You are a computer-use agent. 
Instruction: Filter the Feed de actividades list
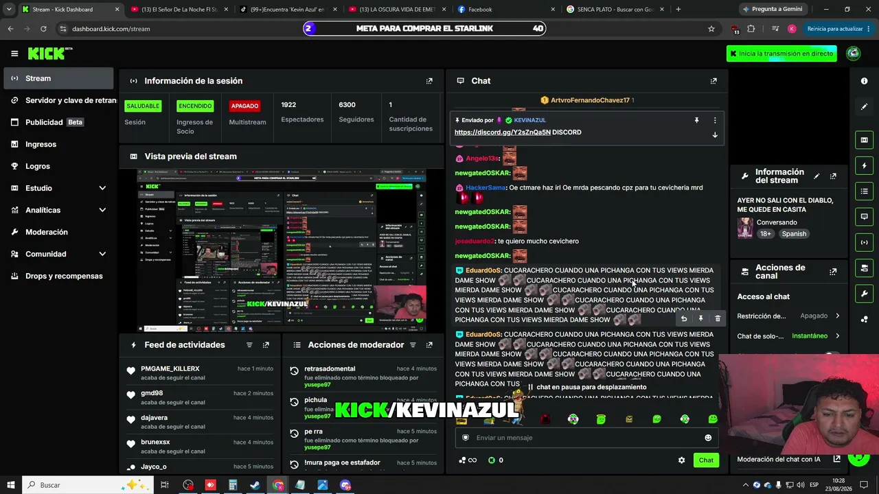pyautogui.click(x=249, y=345)
